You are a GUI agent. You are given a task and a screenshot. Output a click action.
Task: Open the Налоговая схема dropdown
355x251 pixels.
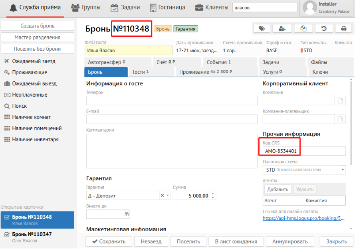(x=342, y=170)
